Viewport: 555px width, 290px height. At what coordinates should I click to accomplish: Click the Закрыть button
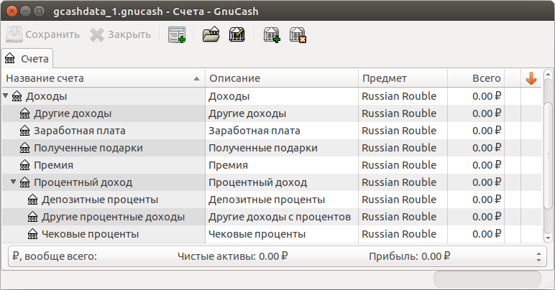[x=120, y=34]
